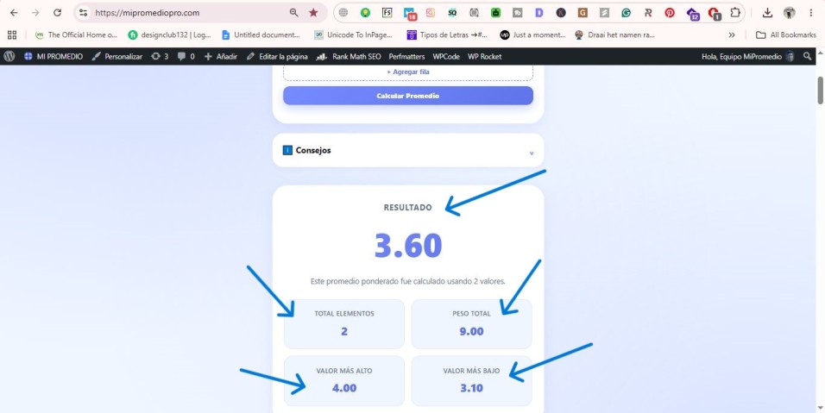Open the Fs extension icon
This screenshot has width=825, height=413.
point(387,13)
